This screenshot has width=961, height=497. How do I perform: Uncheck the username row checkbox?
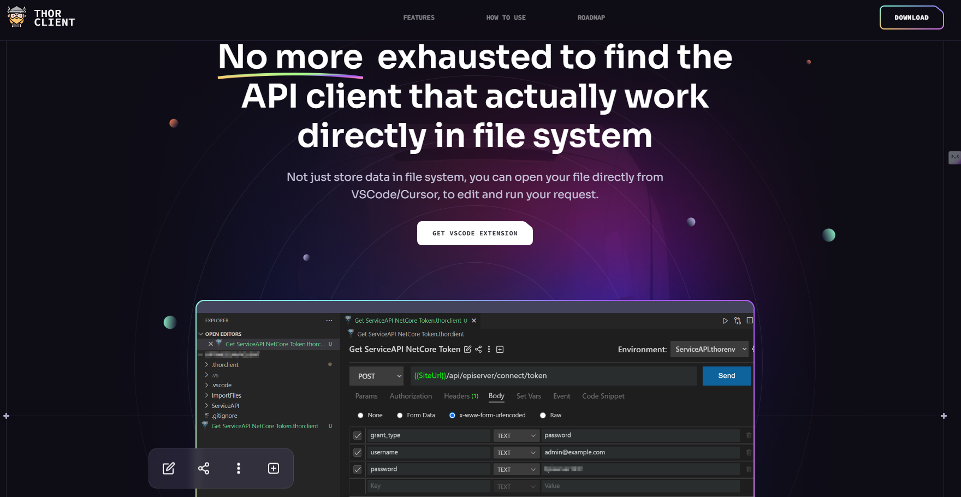pyautogui.click(x=358, y=453)
